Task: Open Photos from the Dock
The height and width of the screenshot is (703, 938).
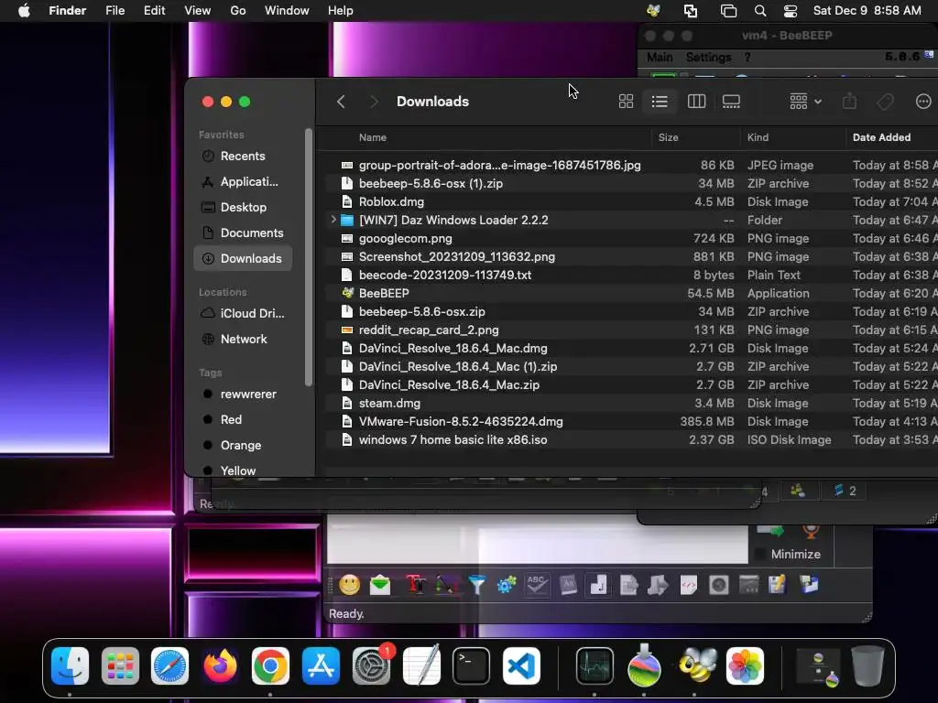Action: click(x=746, y=666)
